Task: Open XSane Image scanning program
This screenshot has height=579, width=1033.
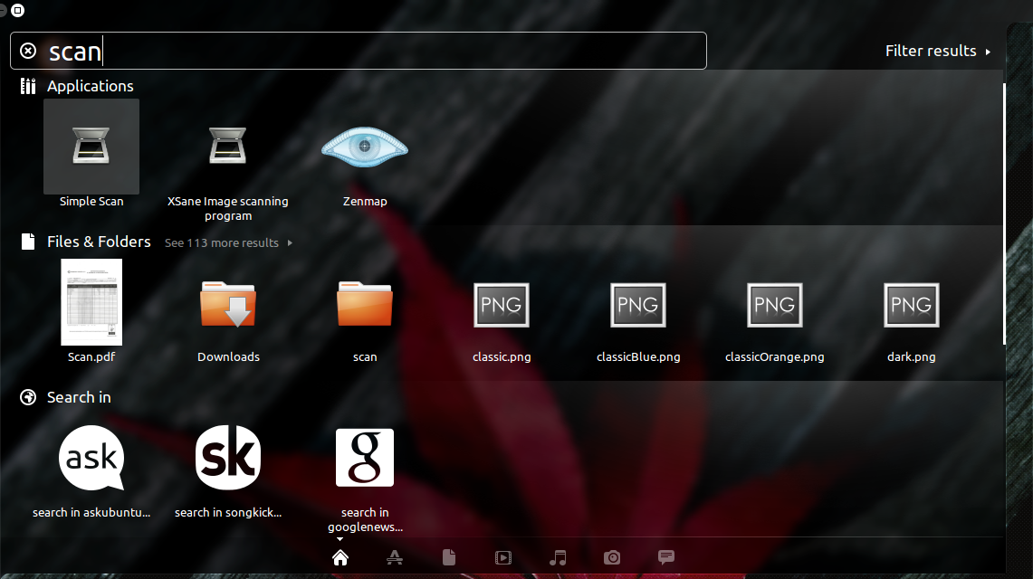Action: 227,147
